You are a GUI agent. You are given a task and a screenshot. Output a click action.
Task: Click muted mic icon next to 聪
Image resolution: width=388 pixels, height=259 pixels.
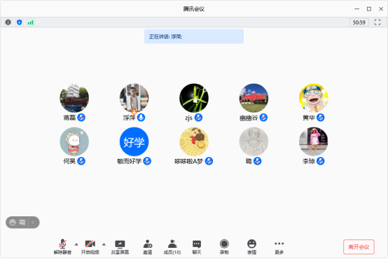[257, 161]
